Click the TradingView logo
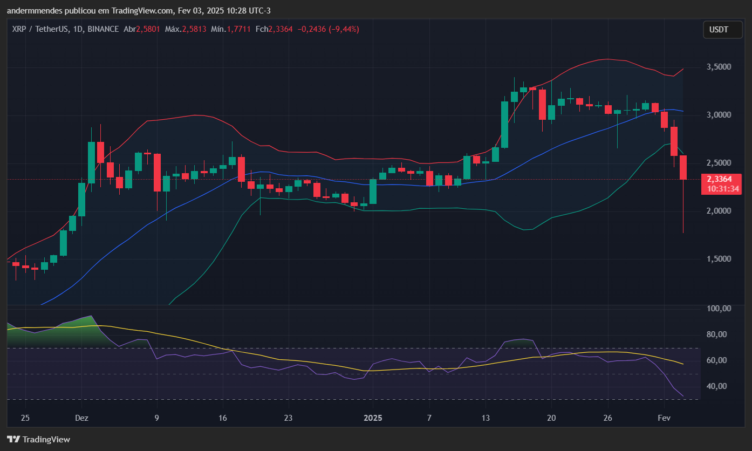 pos(38,439)
